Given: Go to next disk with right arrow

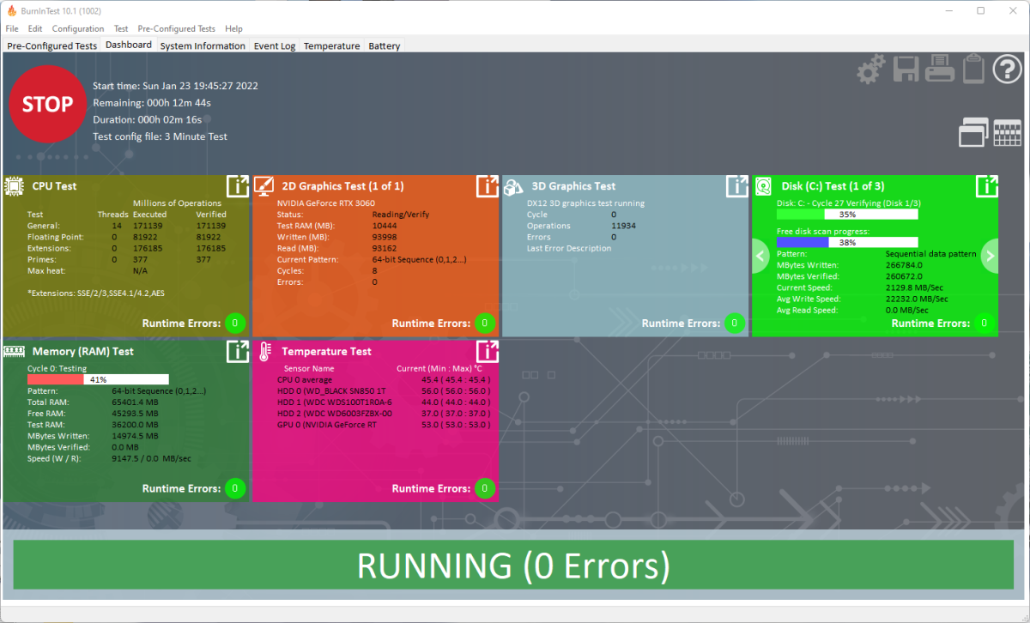Looking at the screenshot, I should tap(990, 255).
